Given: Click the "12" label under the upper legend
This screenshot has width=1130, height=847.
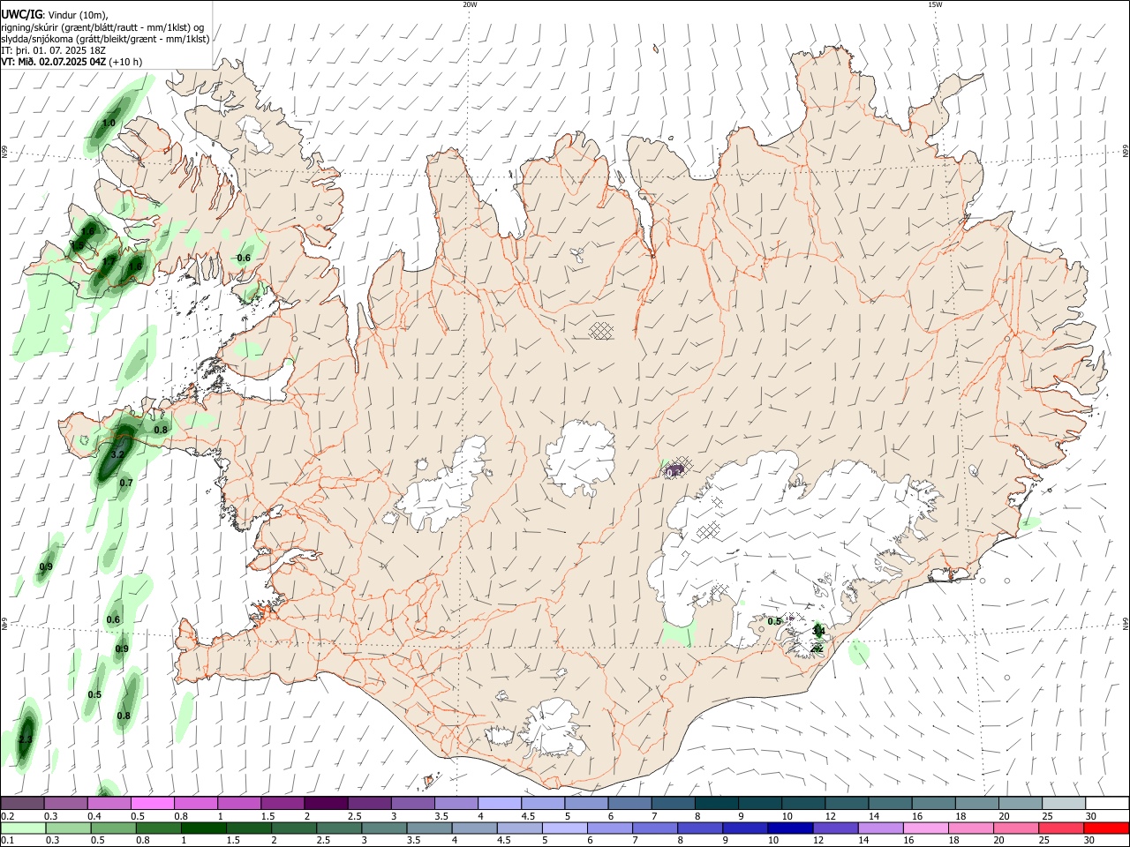Looking at the screenshot, I should (831, 816).
